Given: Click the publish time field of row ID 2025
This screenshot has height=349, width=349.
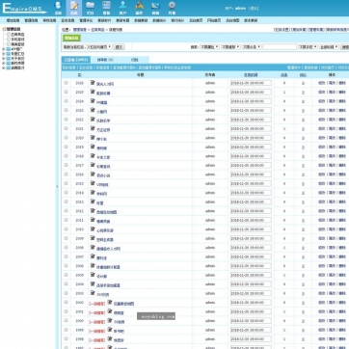Looking at the screenshot, I should [251, 92].
